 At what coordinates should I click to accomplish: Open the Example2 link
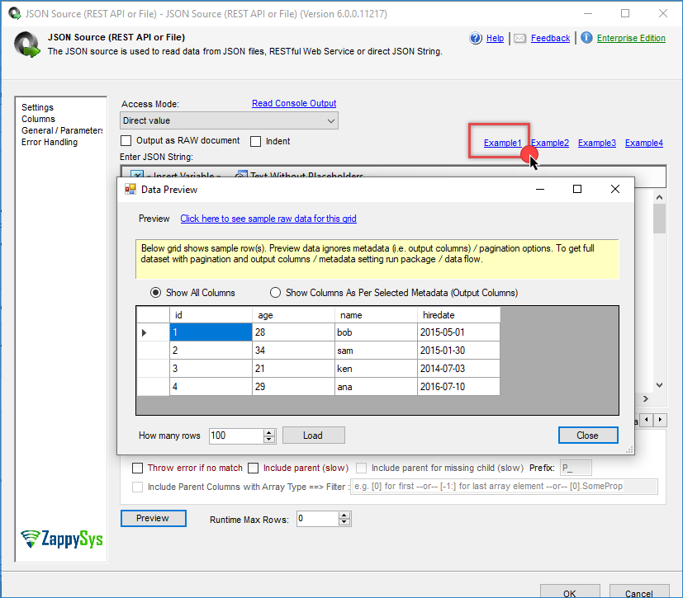(549, 143)
